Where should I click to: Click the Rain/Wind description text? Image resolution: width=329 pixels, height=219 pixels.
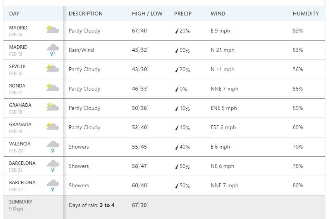point(81,50)
